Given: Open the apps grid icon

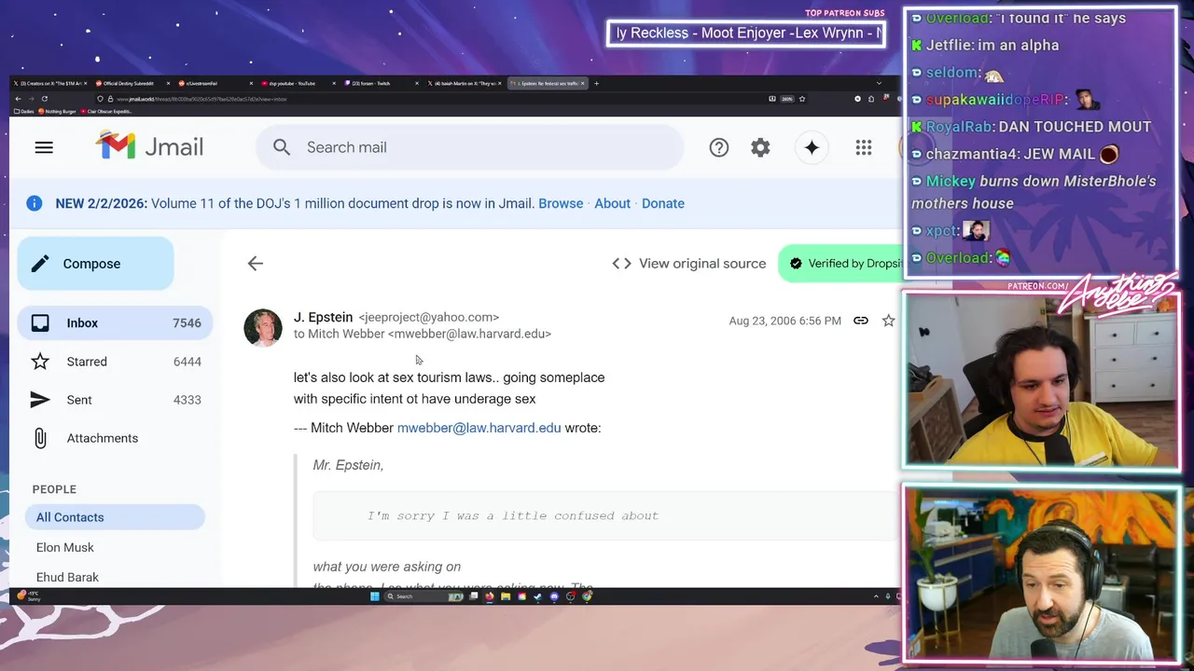Looking at the screenshot, I should pos(864,147).
